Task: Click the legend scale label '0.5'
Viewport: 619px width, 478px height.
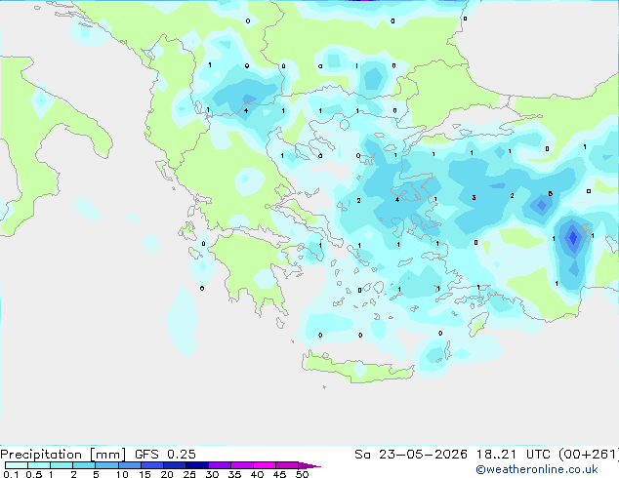Action: 34,474
